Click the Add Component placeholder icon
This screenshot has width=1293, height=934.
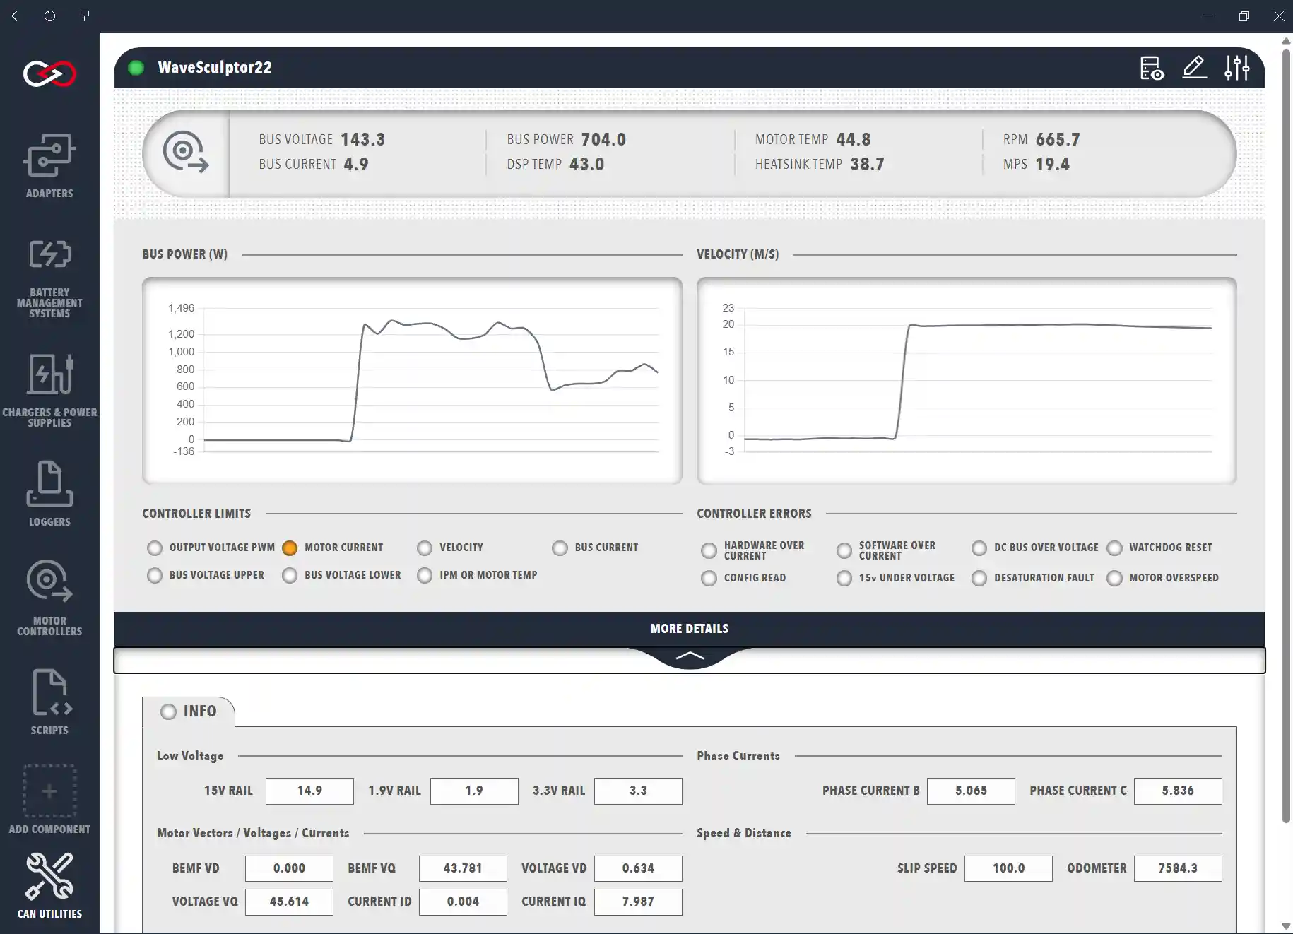tap(49, 791)
